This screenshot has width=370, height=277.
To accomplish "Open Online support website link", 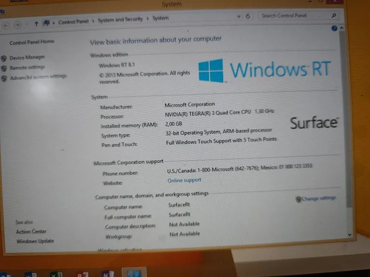I will point(184,180).
